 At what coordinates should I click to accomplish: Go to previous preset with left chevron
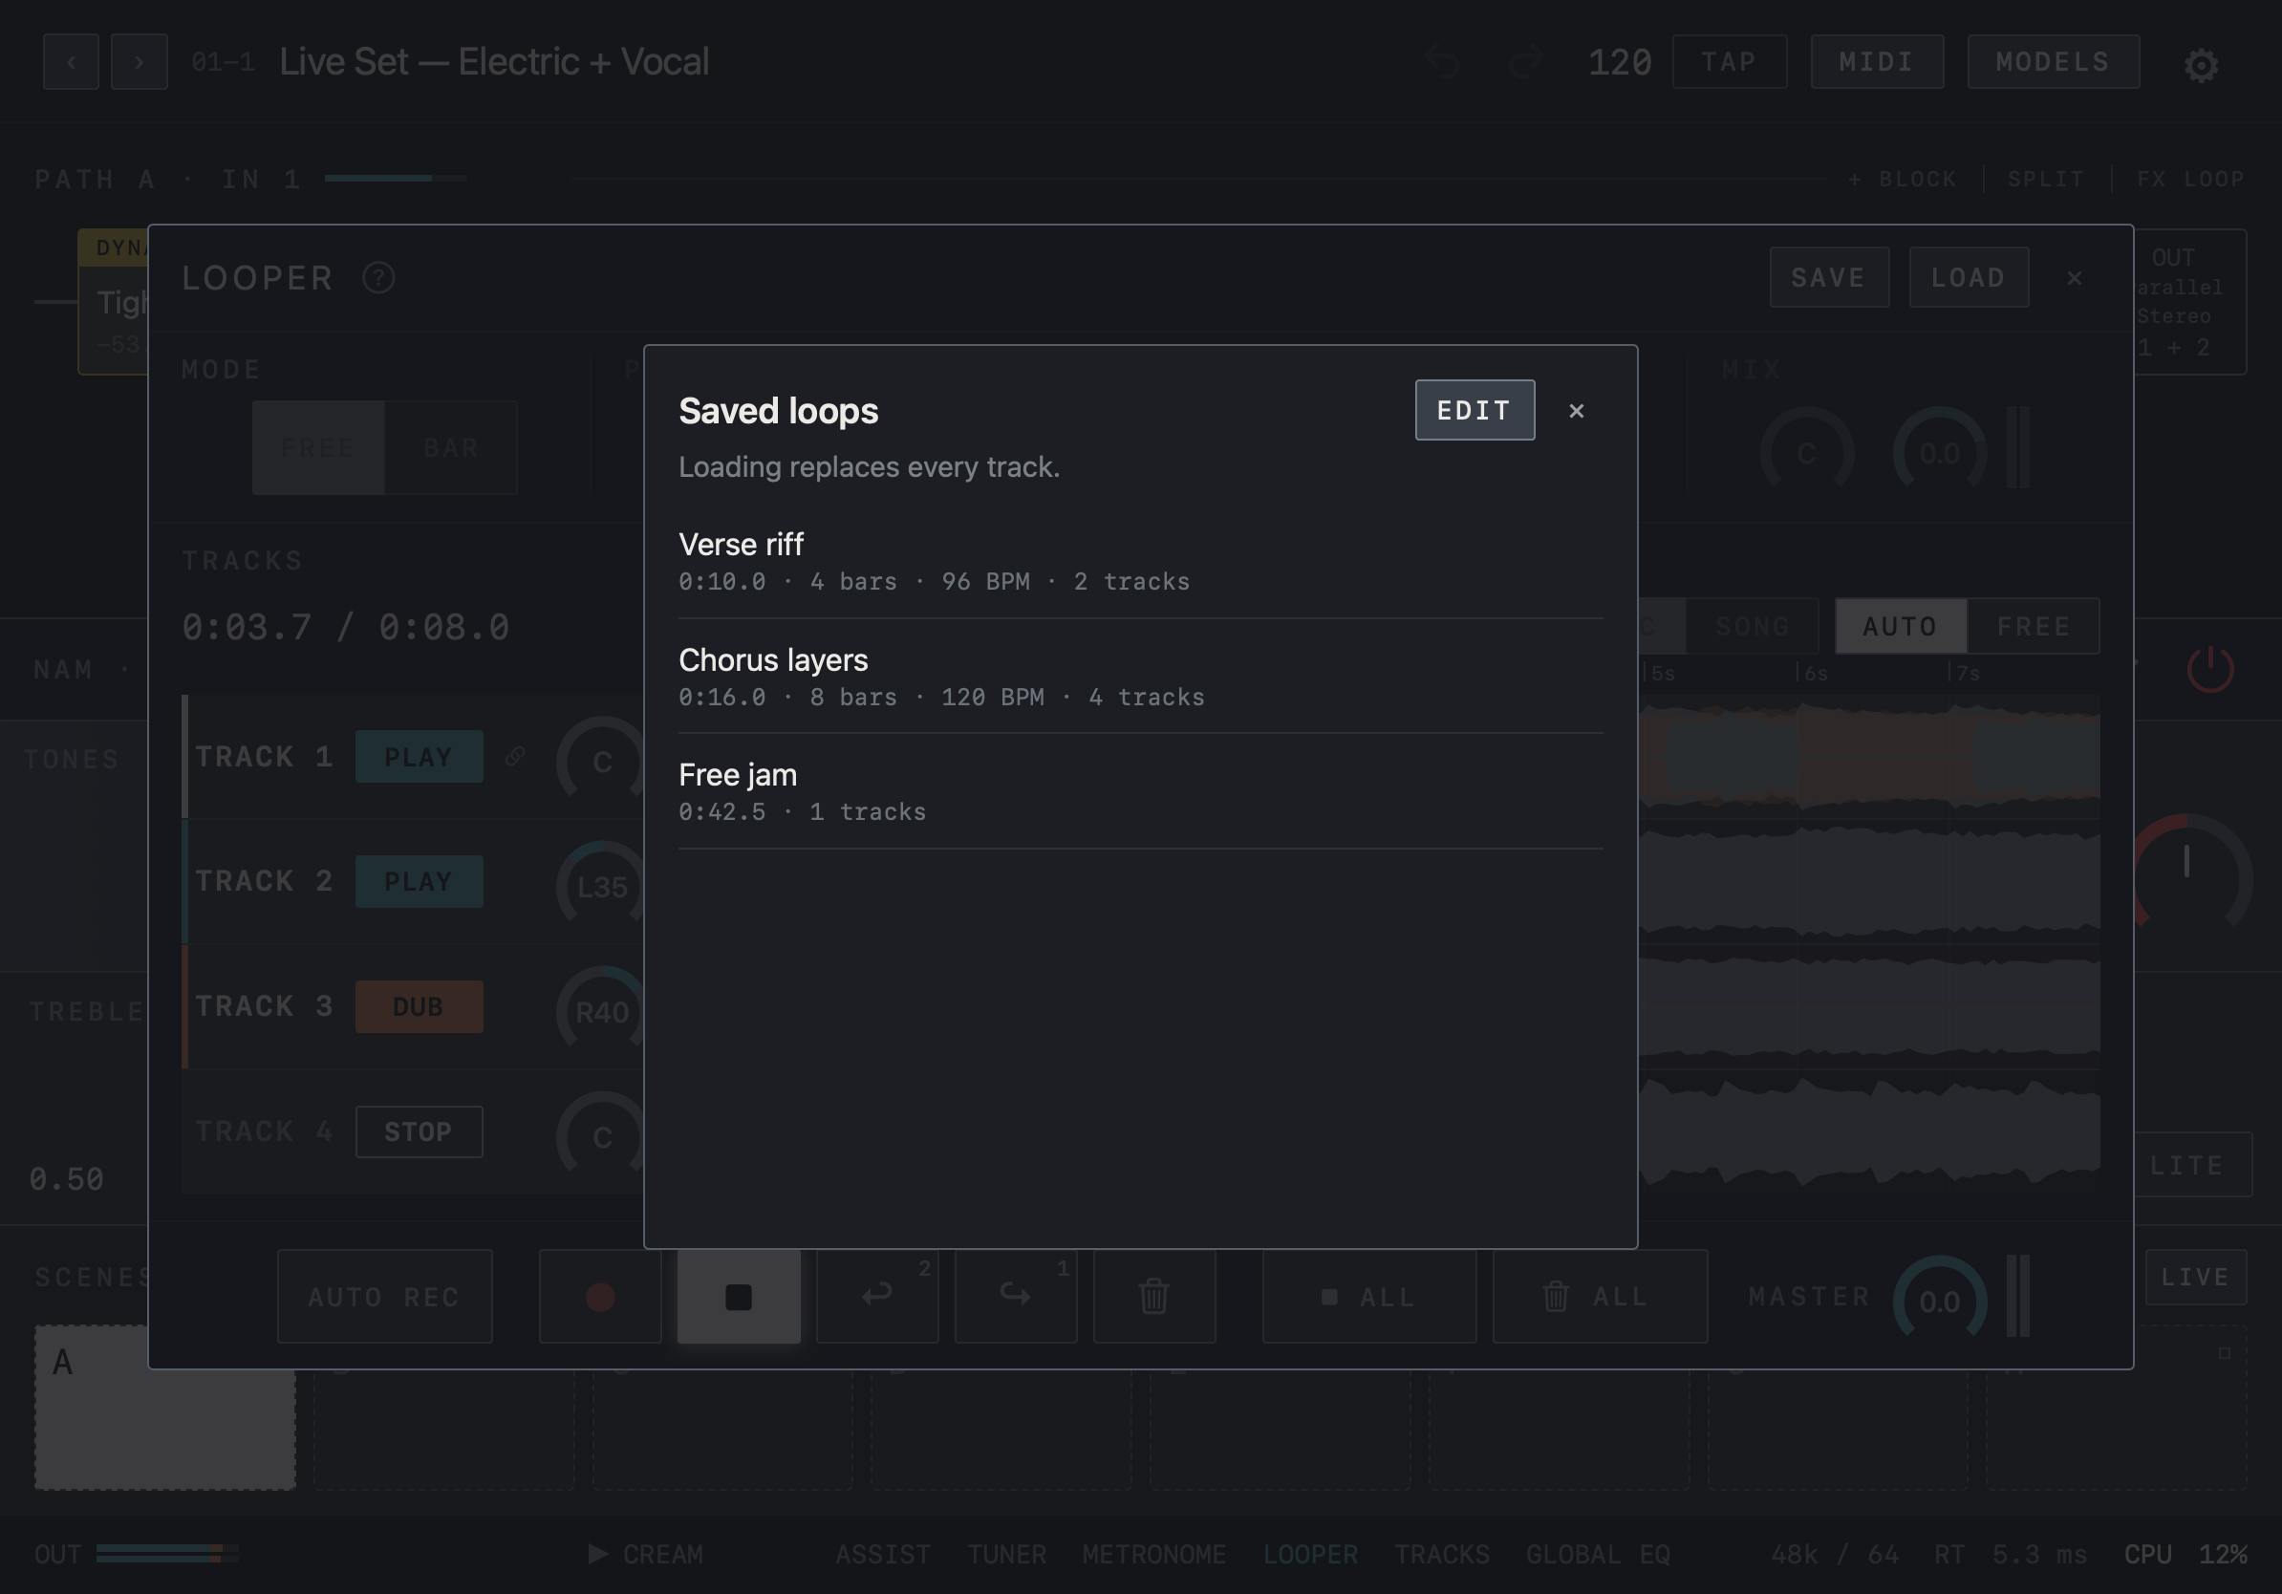pyautogui.click(x=71, y=61)
